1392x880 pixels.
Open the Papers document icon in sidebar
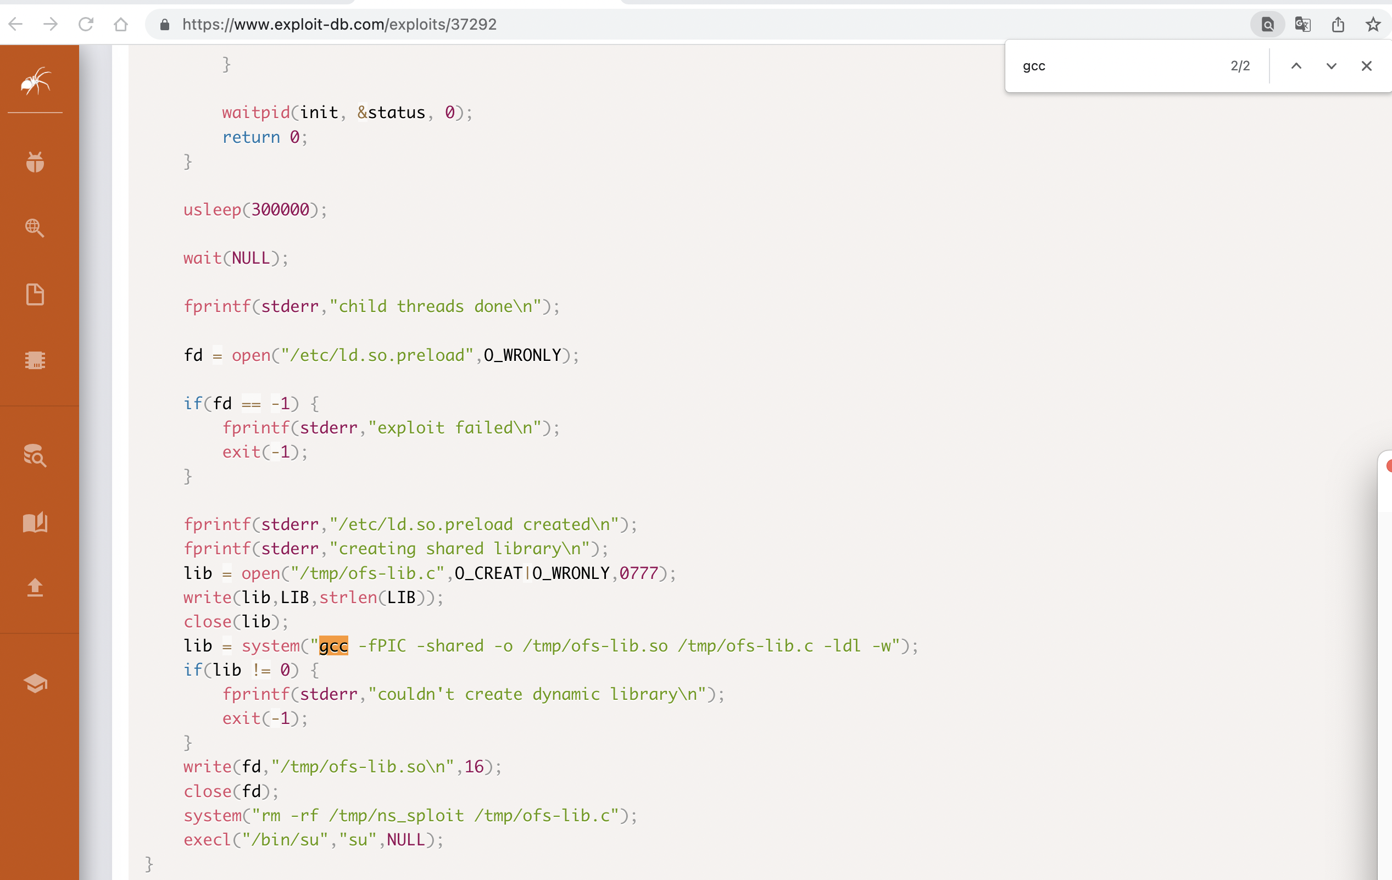(35, 294)
